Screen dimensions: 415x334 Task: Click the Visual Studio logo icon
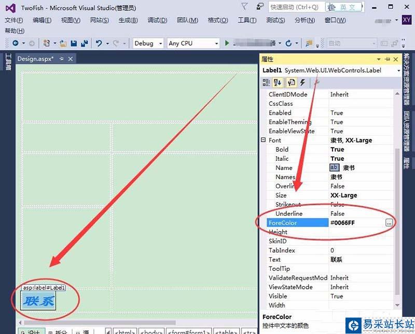pyautogui.click(x=10, y=8)
